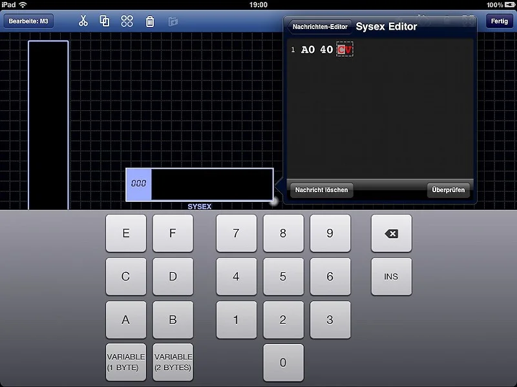Tap the Wi-Fi status icon
517x387 pixels.
[23, 5]
